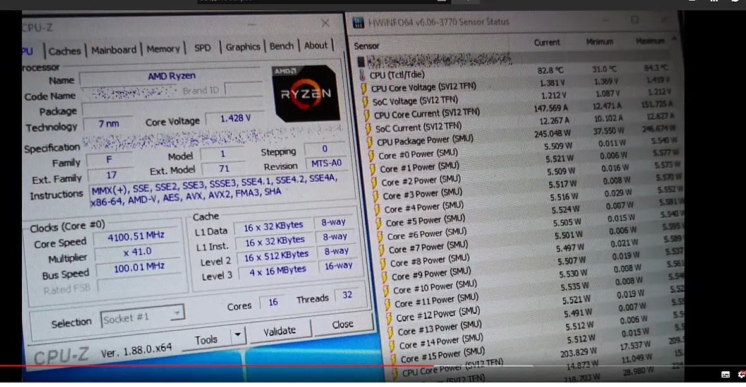Click the lightning icon of Core #6 Power

[380, 237]
